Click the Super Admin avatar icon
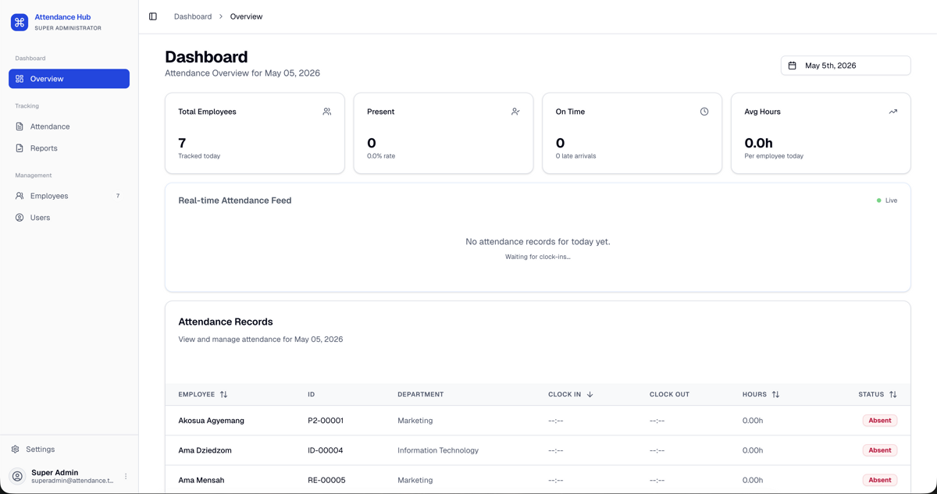The width and height of the screenshot is (937, 494). [17, 476]
